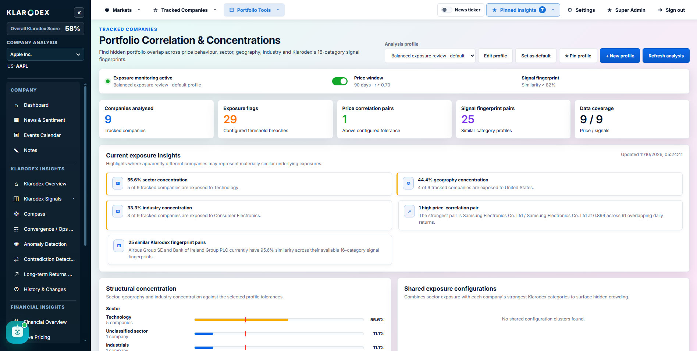Open the Tracked Companies menu

185,10
